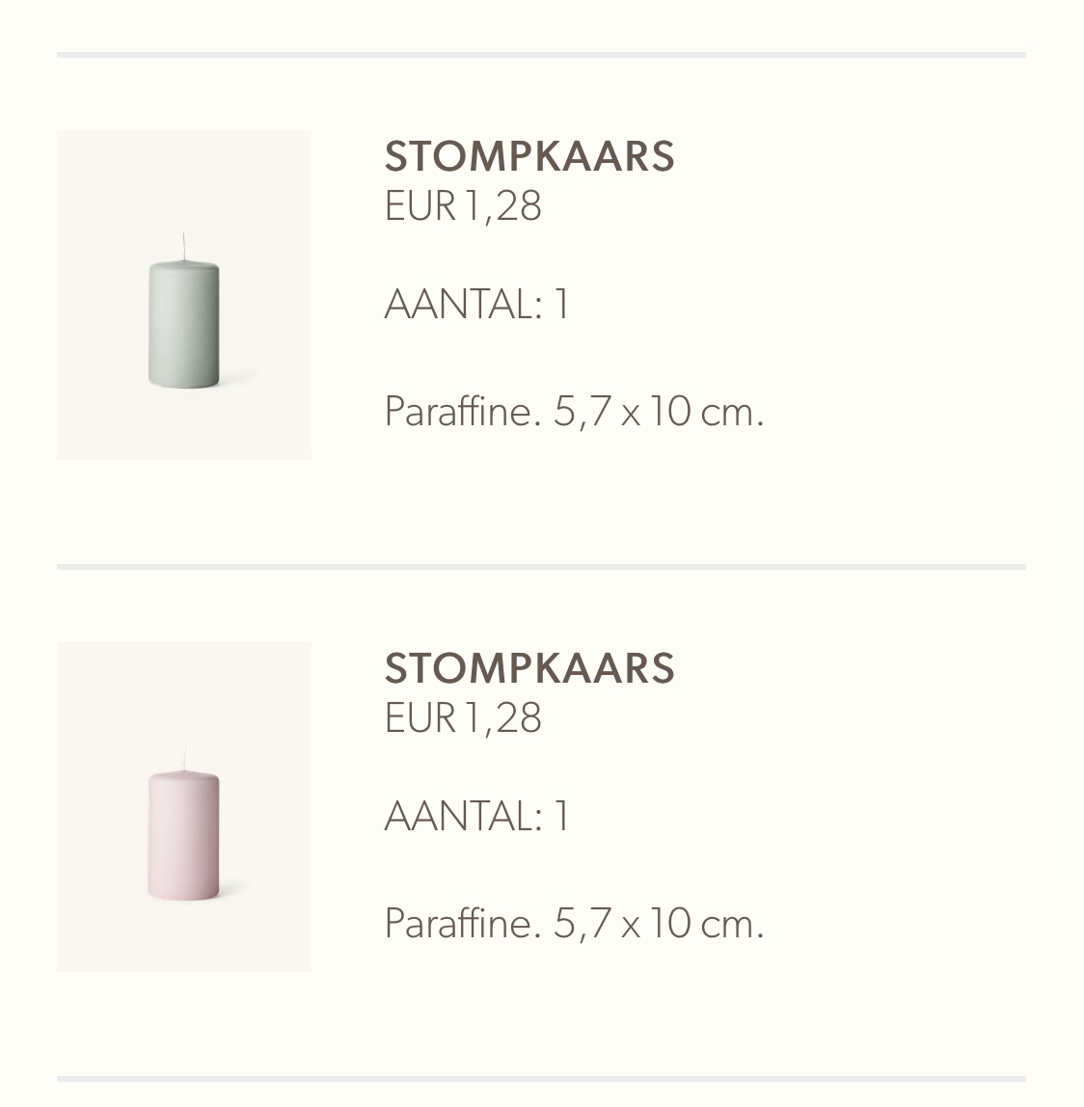
Task: Click the divider line between the two products
Action: [x=541, y=567]
